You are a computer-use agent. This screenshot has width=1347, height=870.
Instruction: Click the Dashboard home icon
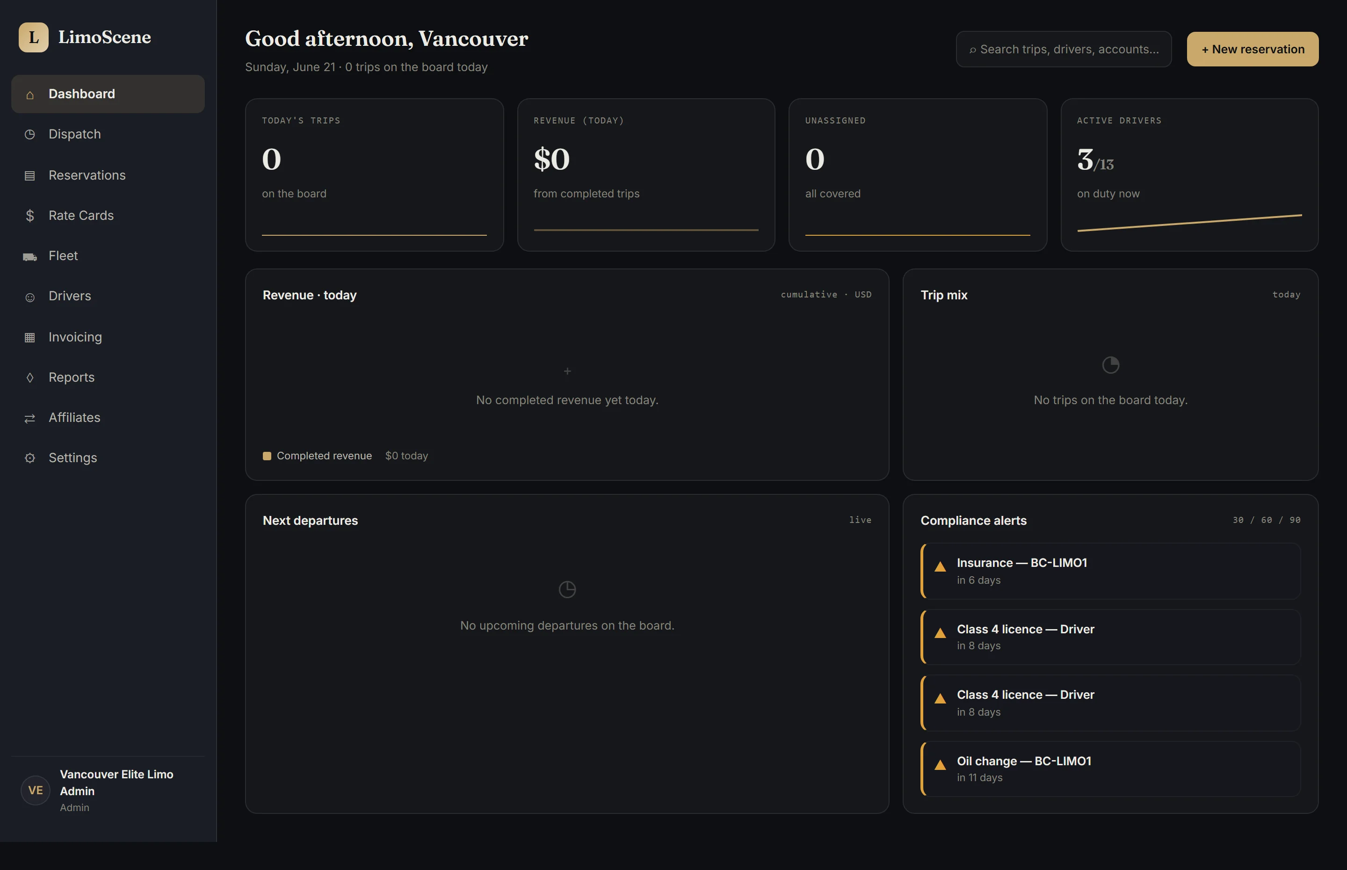[x=30, y=95]
